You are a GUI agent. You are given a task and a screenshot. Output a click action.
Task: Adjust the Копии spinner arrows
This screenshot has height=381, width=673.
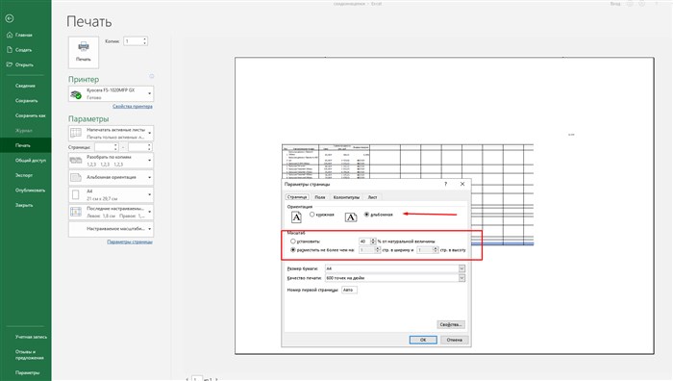[144, 41]
